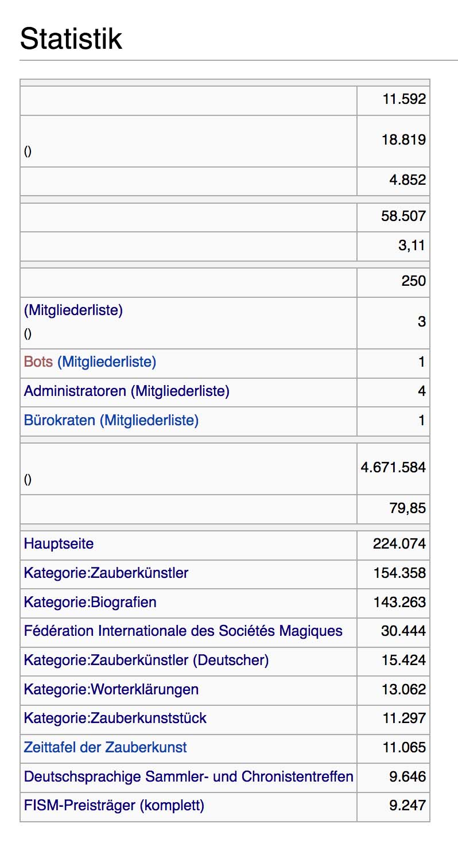Visit the Kategorie:Worterklärungen page
The height and width of the screenshot is (847, 458).
coord(111,689)
